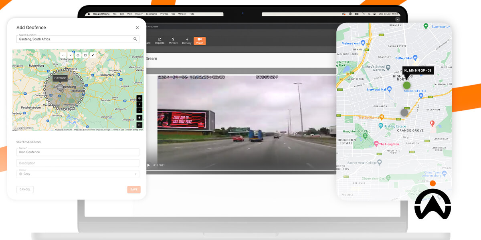Open the Bookmarks menu
Screen dimensions: 481x240
click(x=152, y=14)
